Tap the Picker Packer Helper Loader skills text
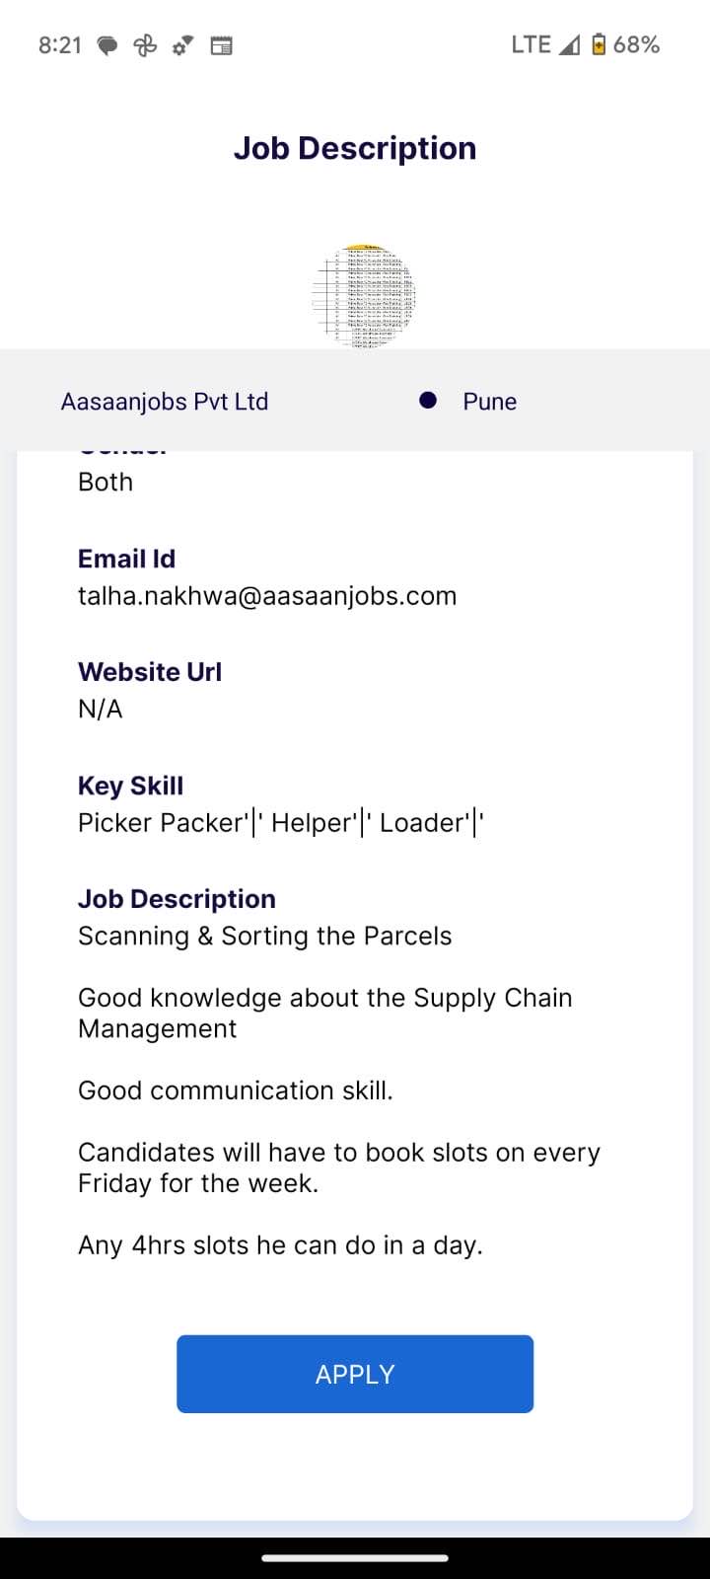The image size is (710, 1579). coord(281,823)
